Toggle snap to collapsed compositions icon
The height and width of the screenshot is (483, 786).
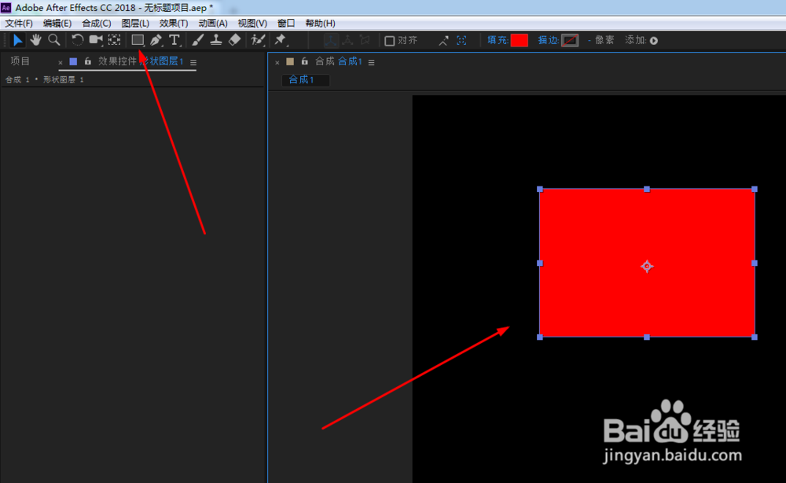click(461, 41)
